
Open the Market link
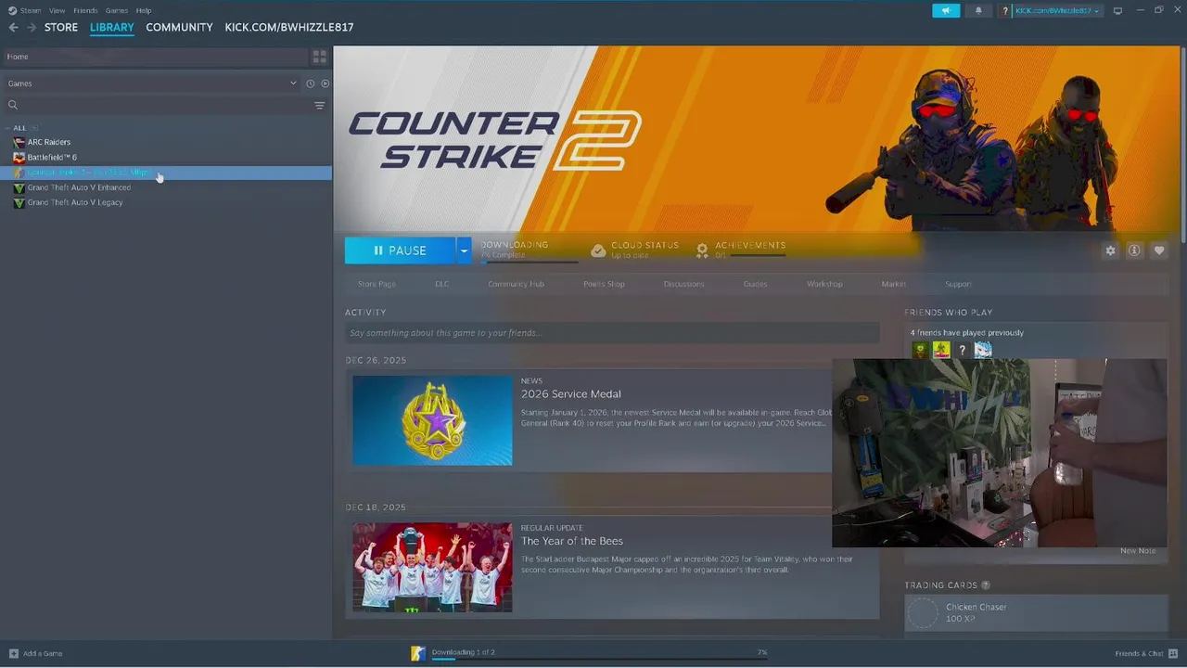(x=893, y=284)
